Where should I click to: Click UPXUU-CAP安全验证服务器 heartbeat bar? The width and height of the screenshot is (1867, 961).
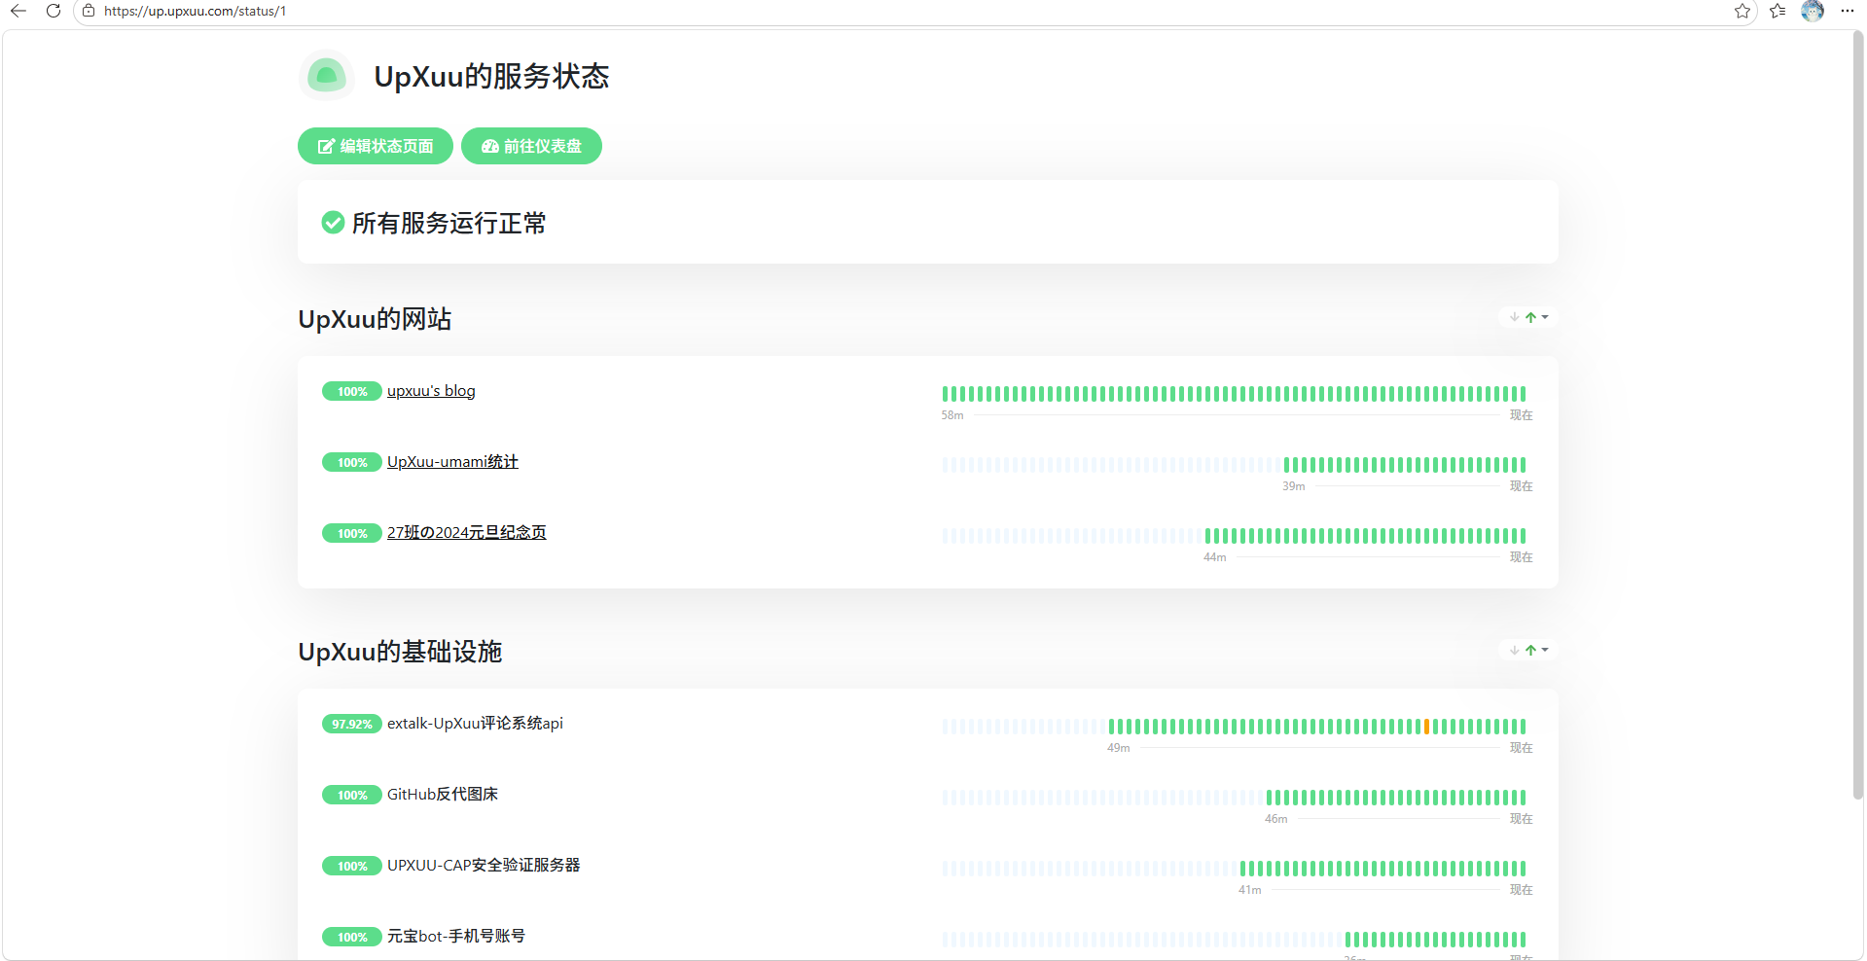(x=1234, y=869)
